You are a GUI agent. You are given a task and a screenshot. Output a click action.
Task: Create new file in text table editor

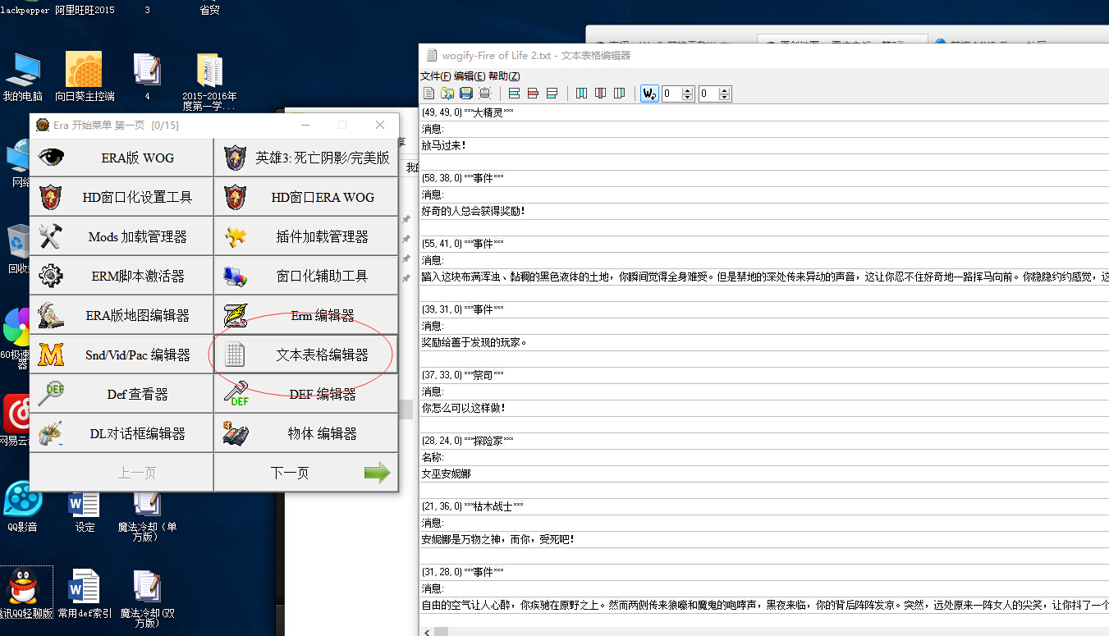tap(428, 94)
